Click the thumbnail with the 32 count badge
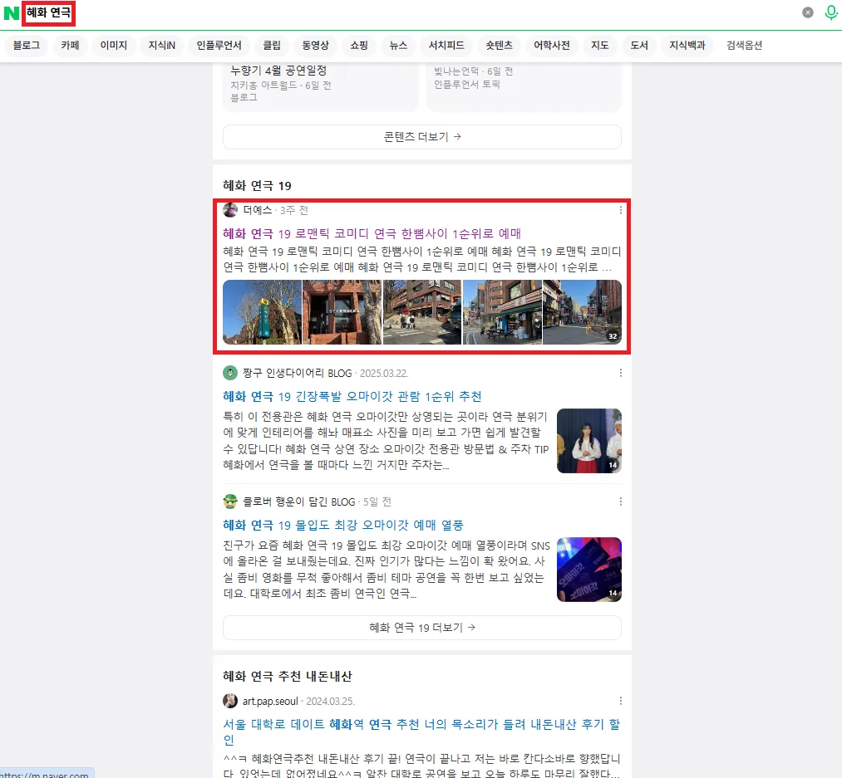Screen dimensions: 842x778 pyautogui.click(x=582, y=311)
